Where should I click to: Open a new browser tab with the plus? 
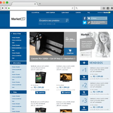pyautogui.click(x=40, y=4)
